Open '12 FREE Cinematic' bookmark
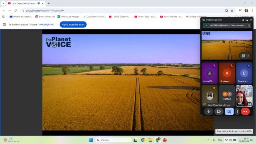 (x=120, y=17)
